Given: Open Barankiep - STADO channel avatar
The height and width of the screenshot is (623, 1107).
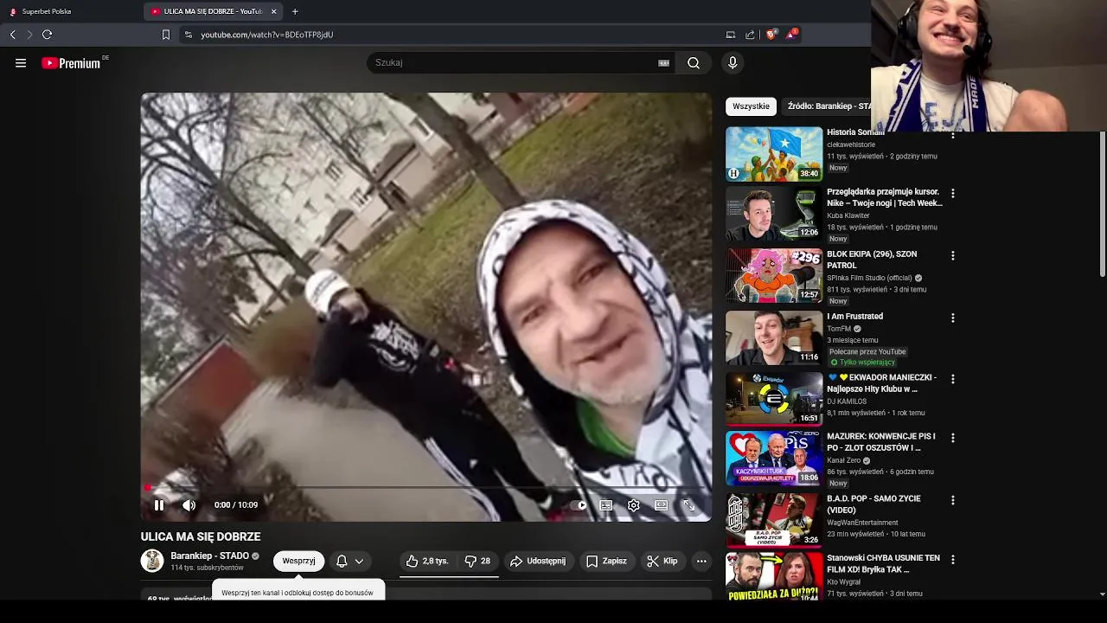Looking at the screenshot, I should [152, 562].
